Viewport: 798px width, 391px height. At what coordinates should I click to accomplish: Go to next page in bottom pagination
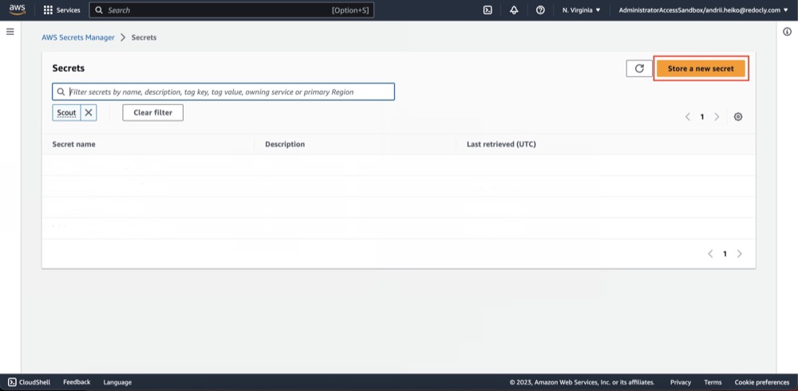pyautogui.click(x=740, y=254)
